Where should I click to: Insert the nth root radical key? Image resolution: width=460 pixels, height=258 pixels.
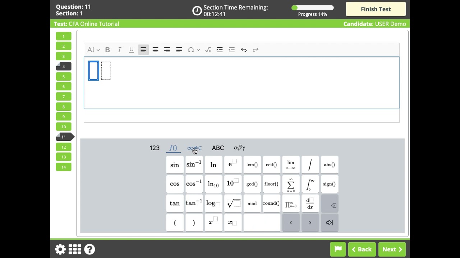pos(233,204)
